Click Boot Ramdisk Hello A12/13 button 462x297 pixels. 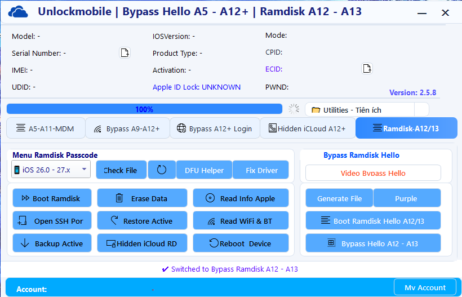(x=373, y=221)
